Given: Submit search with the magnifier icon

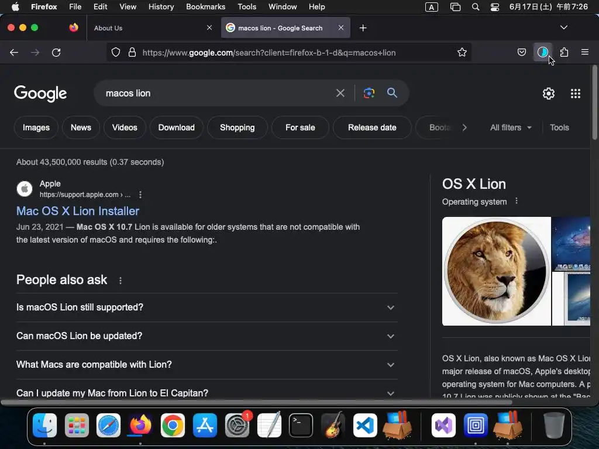Looking at the screenshot, I should (x=392, y=93).
